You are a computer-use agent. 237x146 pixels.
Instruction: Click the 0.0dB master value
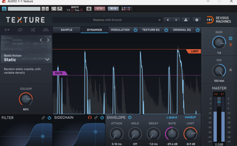[x=219, y=145]
